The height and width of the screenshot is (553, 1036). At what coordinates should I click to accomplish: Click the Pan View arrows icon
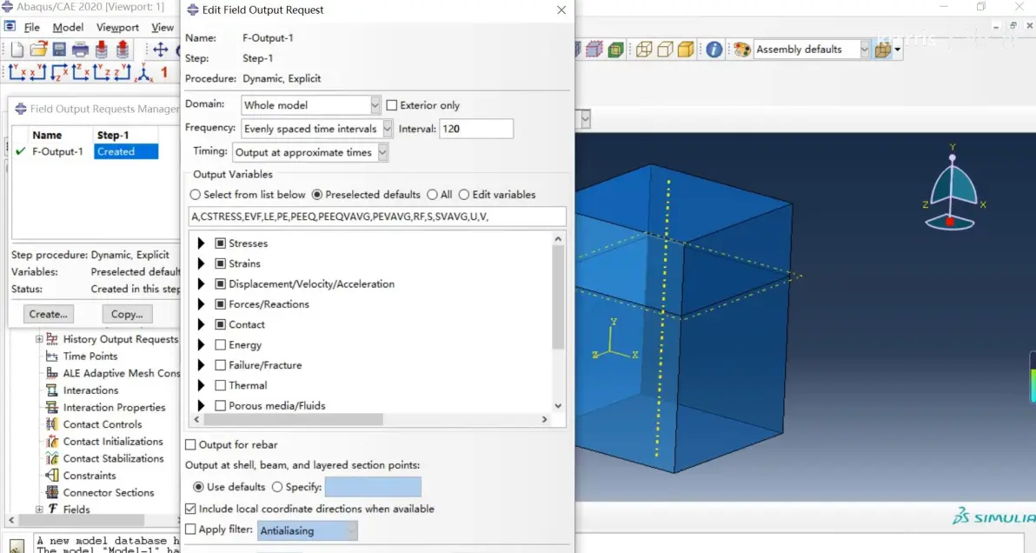click(161, 50)
